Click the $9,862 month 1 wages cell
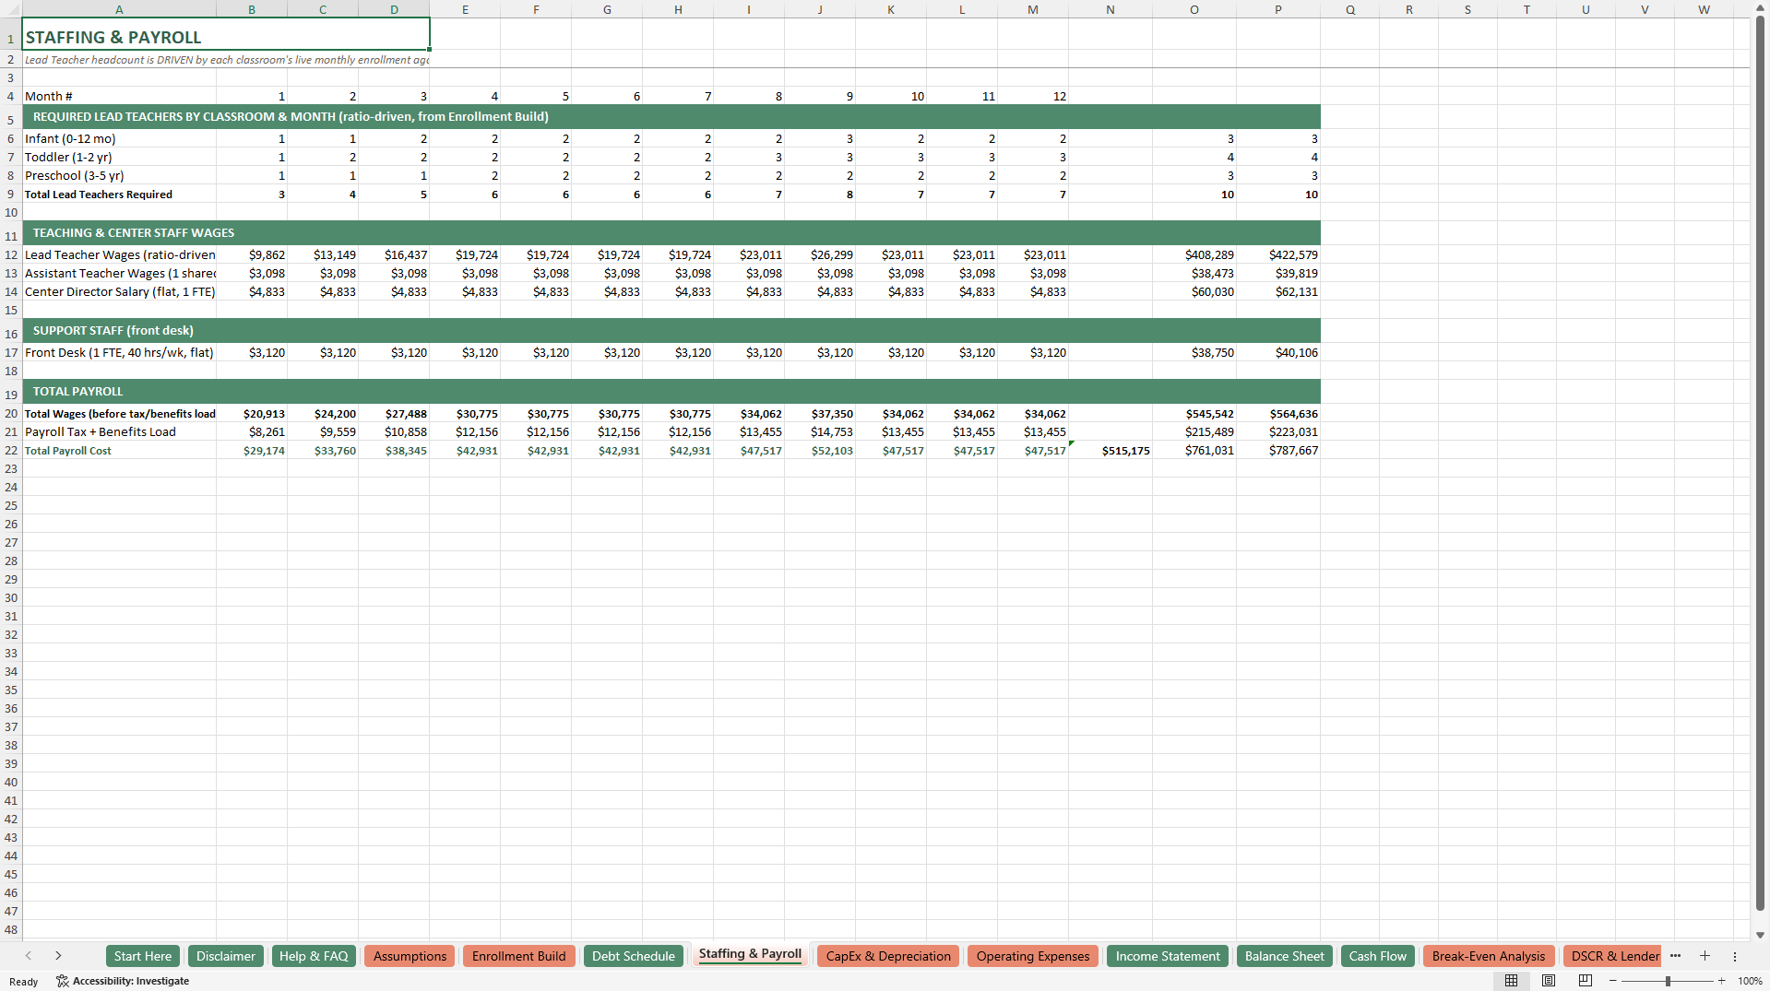The width and height of the screenshot is (1770, 991). pos(252,254)
